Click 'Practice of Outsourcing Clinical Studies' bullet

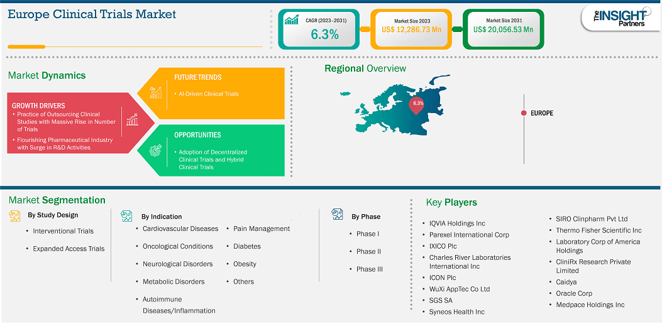[67, 121]
